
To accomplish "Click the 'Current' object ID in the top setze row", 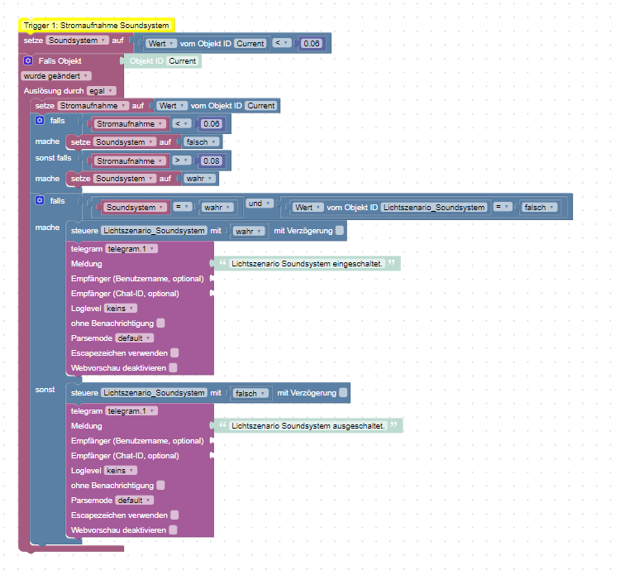I will [x=250, y=44].
